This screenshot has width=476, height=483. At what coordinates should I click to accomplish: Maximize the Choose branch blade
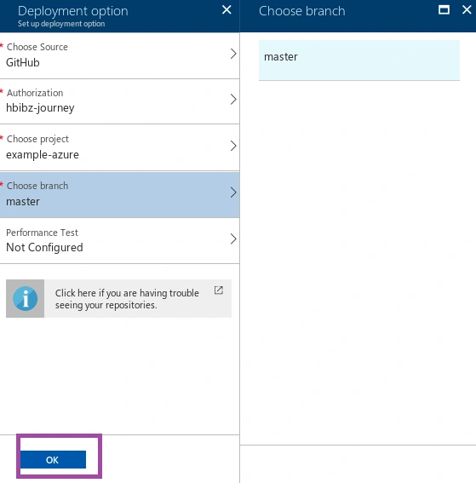coord(444,10)
